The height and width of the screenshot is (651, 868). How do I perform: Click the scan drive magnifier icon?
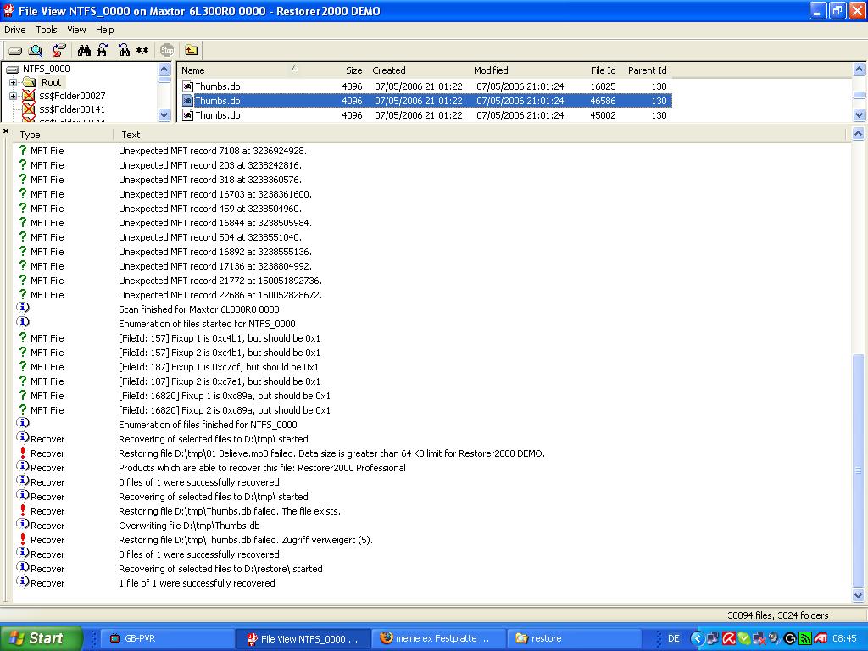pyautogui.click(x=36, y=50)
